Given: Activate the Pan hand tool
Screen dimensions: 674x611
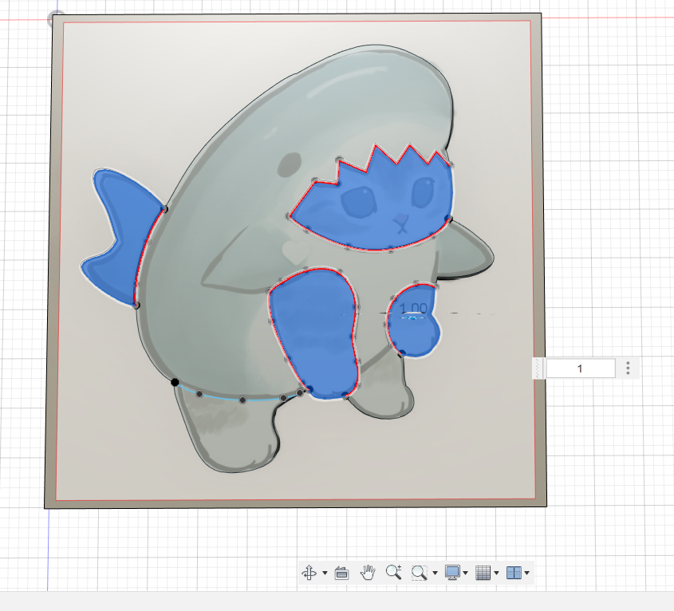Looking at the screenshot, I should point(368,573).
